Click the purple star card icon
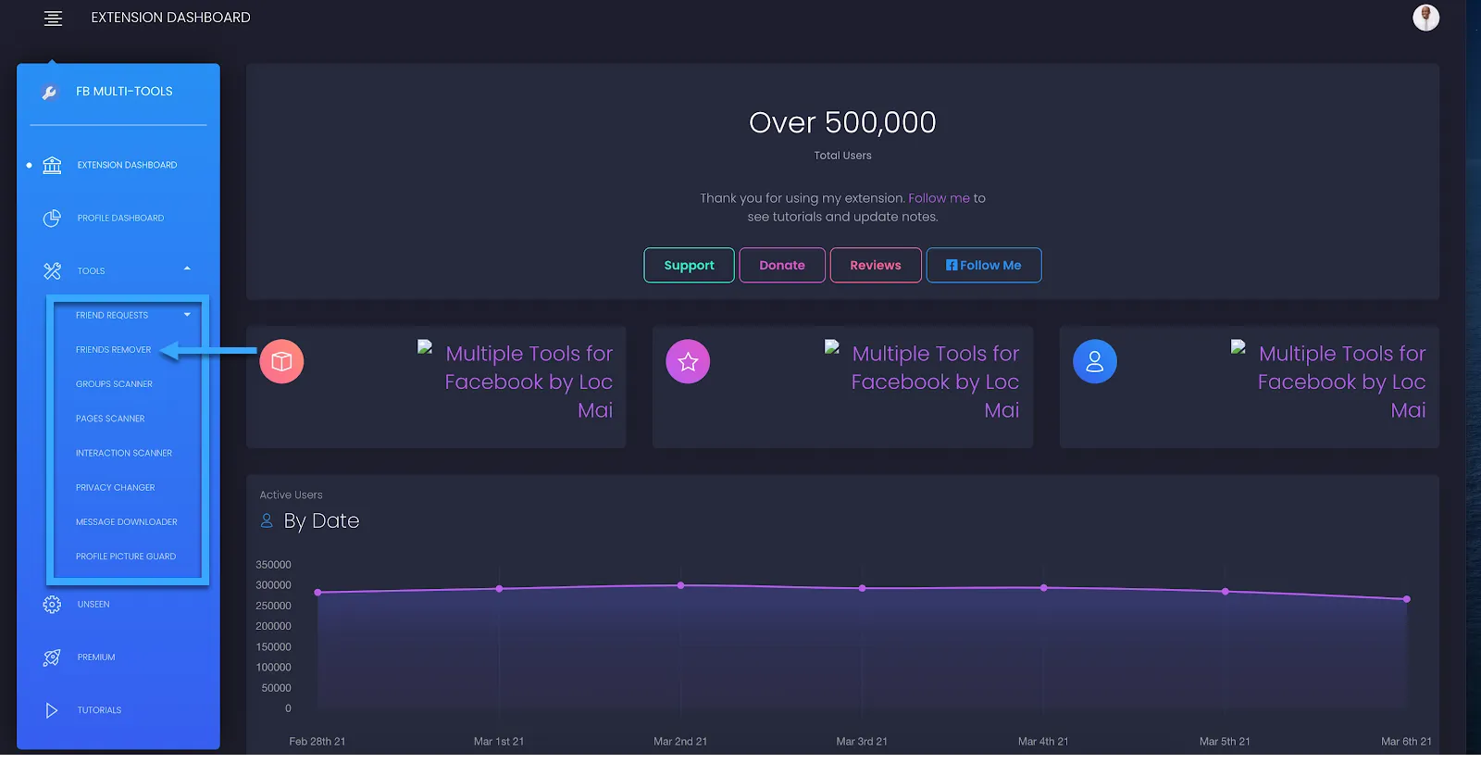The height and width of the screenshot is (776, 1481). [688, 361]
